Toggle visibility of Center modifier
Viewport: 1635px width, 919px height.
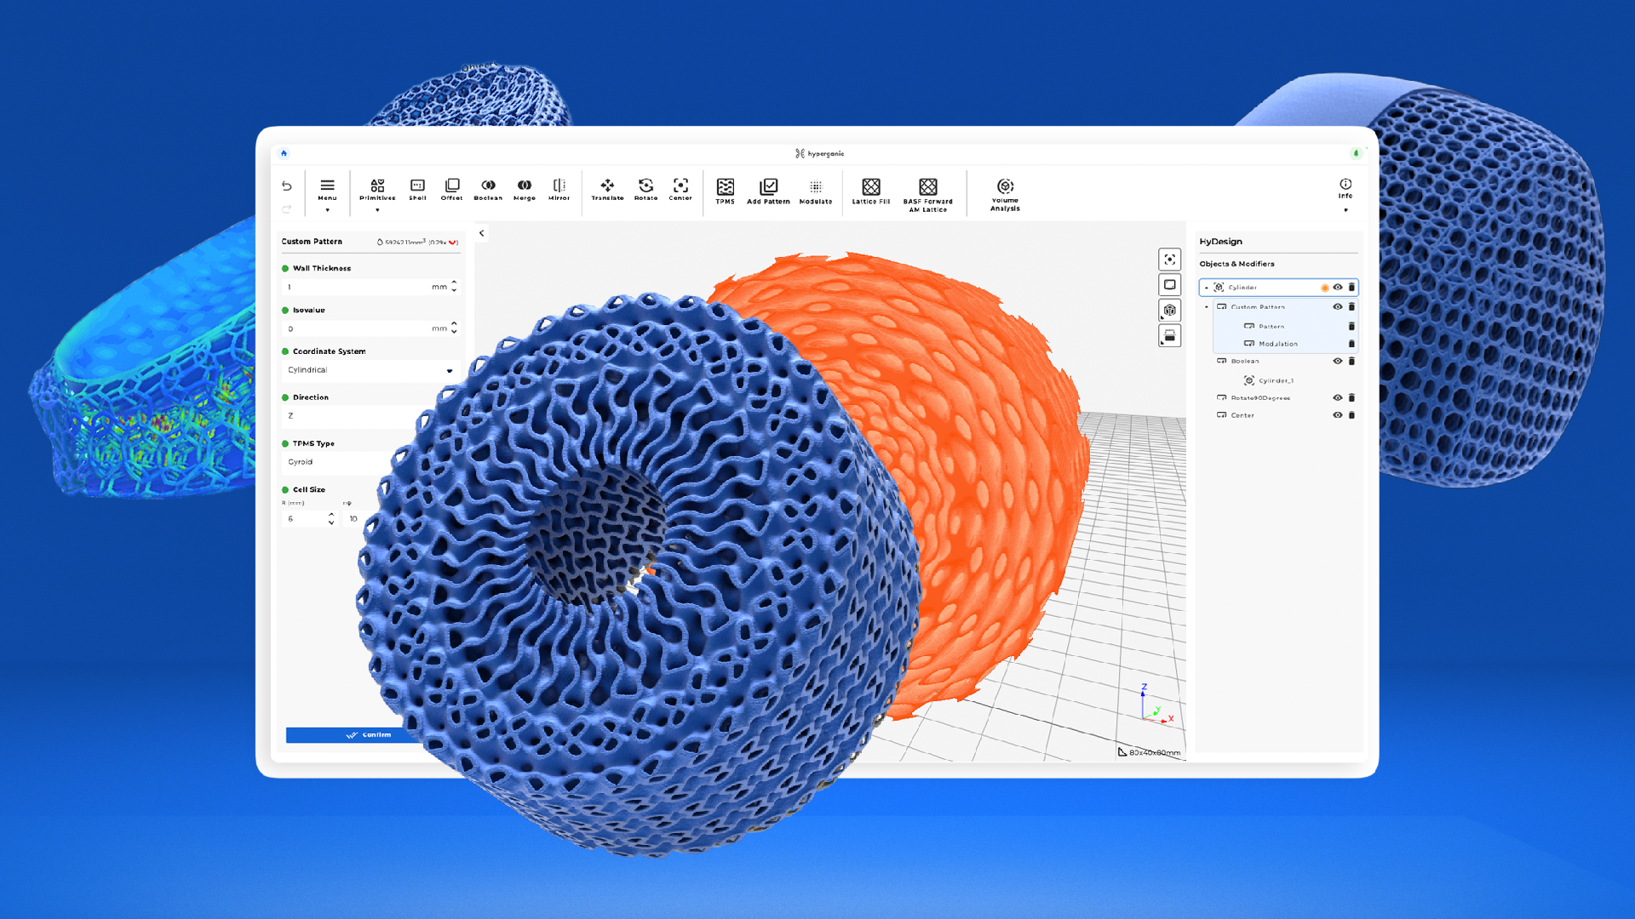tap(1338, 415)
